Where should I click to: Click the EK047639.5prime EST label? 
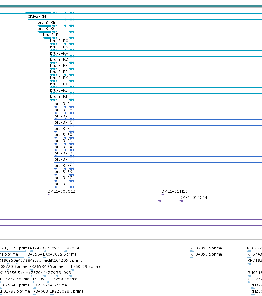pyautogui.click(x=60, y=254)
